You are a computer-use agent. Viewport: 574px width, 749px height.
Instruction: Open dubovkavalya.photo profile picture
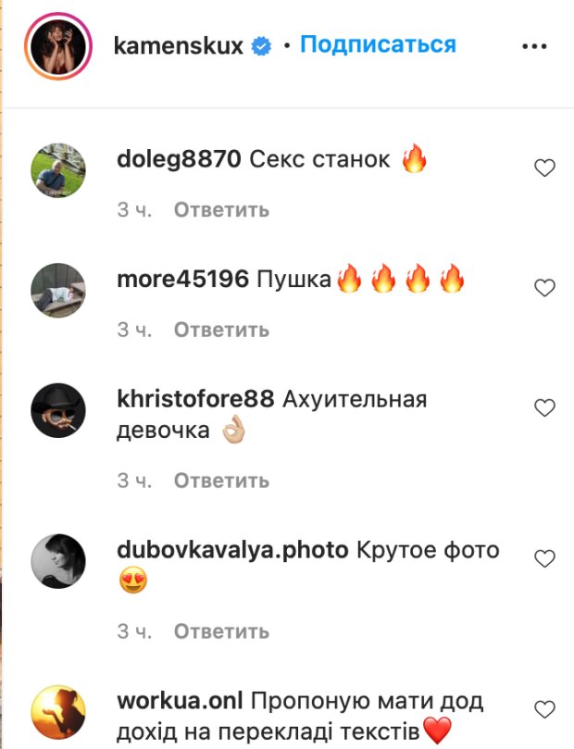[58, 561]
